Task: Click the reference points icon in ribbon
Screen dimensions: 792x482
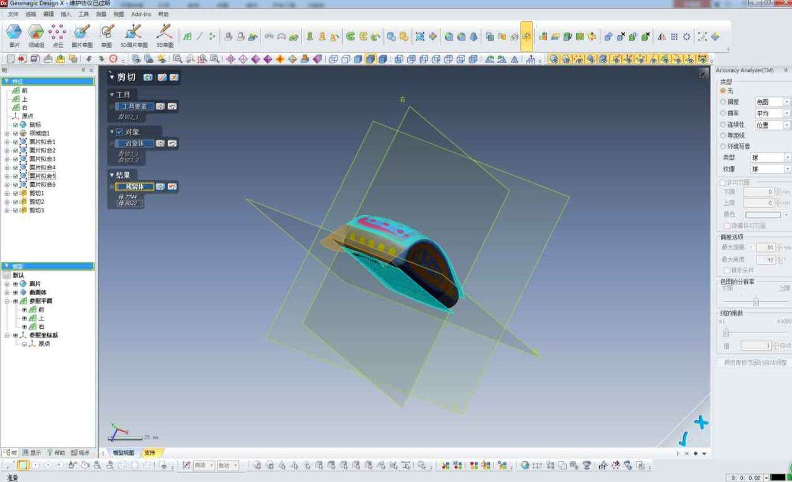Action: pos(212,36)
